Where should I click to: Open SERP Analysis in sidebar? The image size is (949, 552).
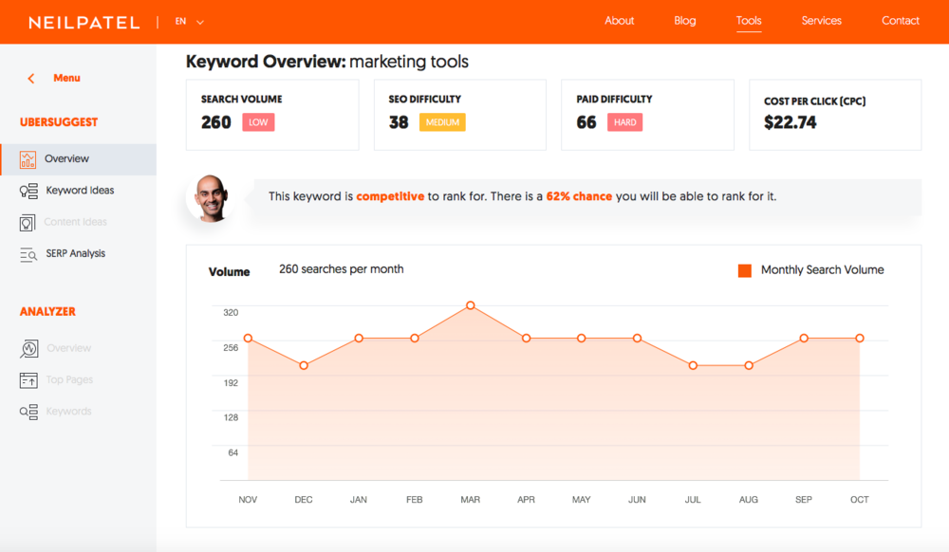tap(76, 253)
